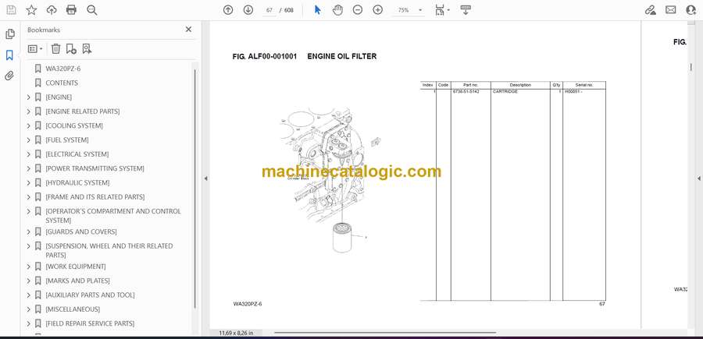Go to previous page arrow
The width and height of the screenshot is (703, 339).
[x=228, y=10]
